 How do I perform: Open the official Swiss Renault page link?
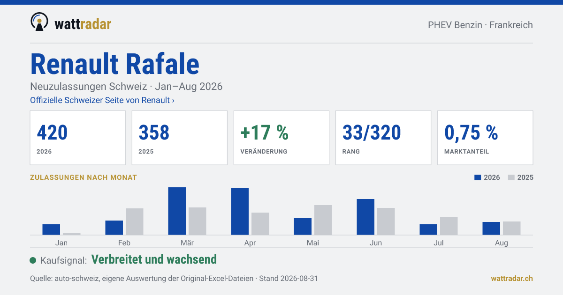(102, 100)
